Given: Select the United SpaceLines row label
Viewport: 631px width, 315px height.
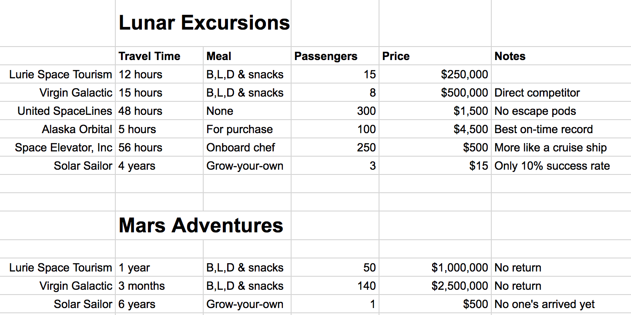Looking at the screenshot, I should point(57,111).
